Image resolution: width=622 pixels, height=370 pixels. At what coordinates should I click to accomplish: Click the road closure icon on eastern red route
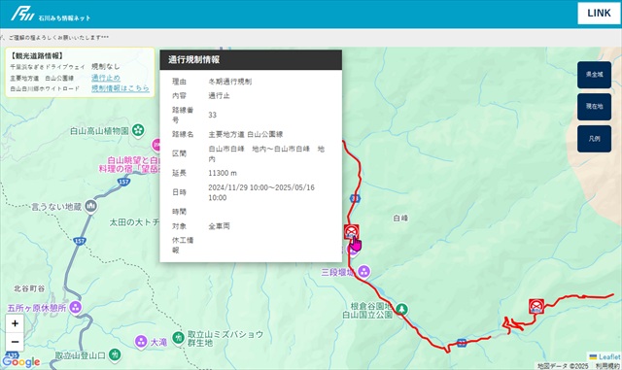click(x=536, y=306)
